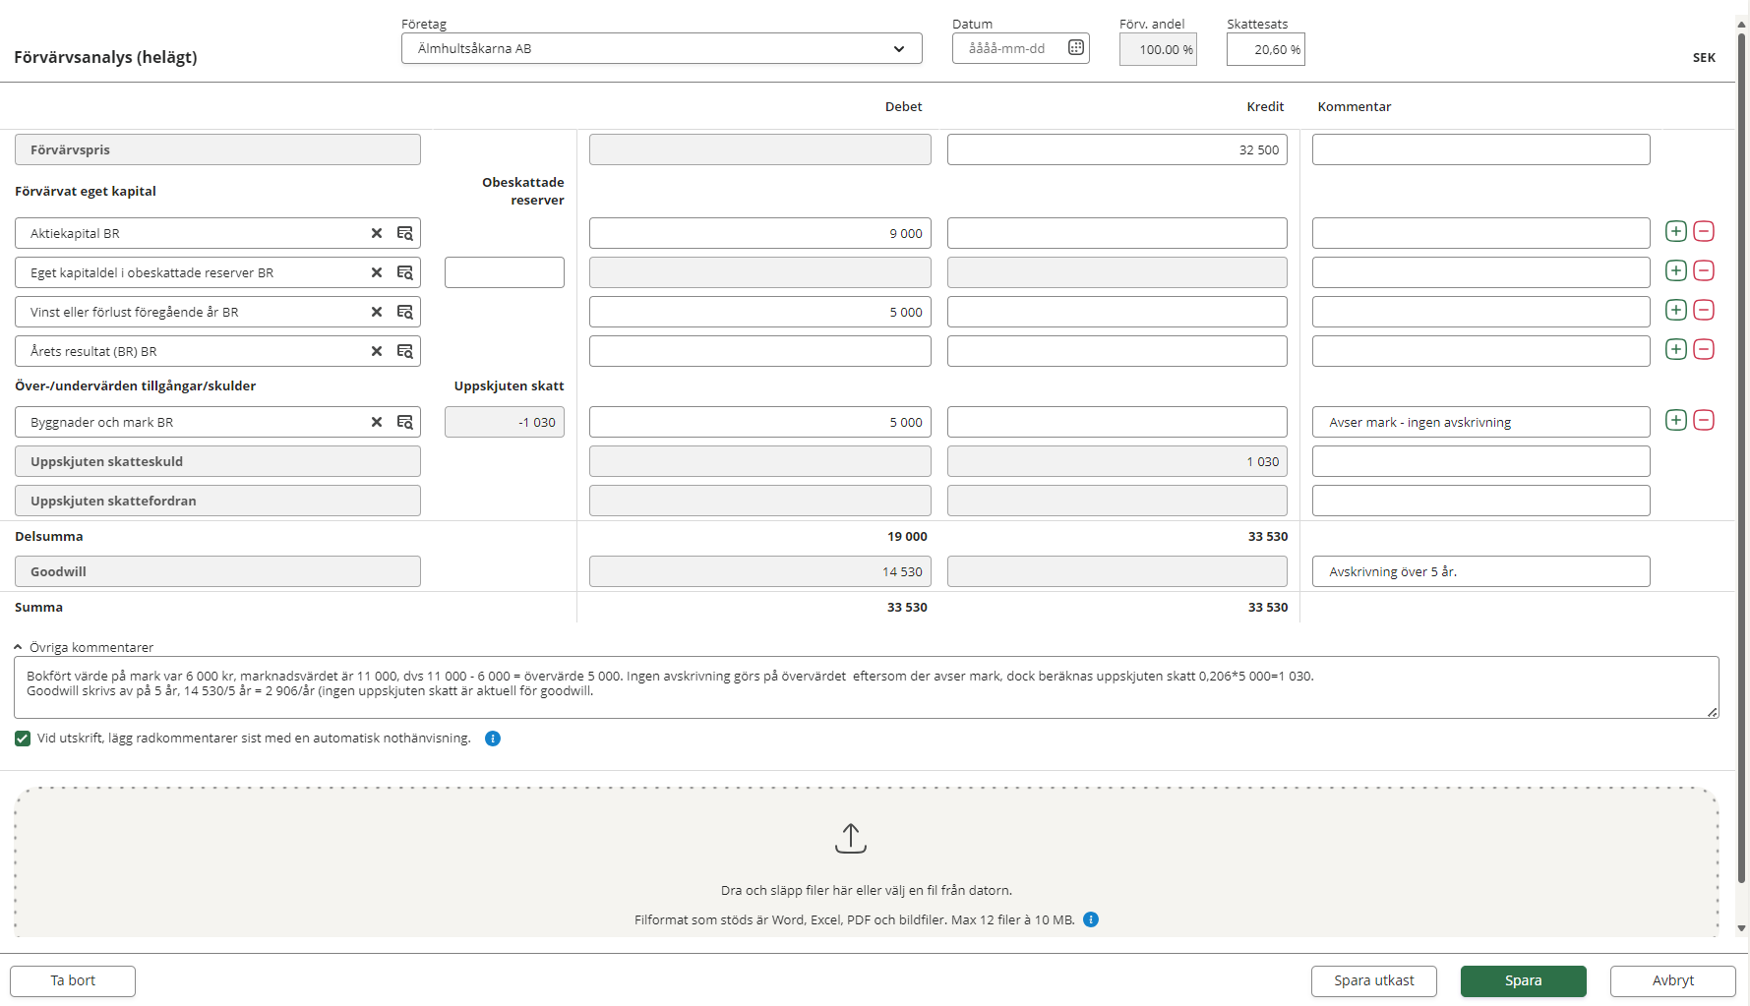Clear Vinst eller förlust föregående år selection
The height and width of the screenshot is (1006, 1750).
pos(376,312)
